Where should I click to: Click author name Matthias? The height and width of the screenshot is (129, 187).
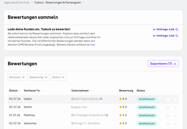29,115
